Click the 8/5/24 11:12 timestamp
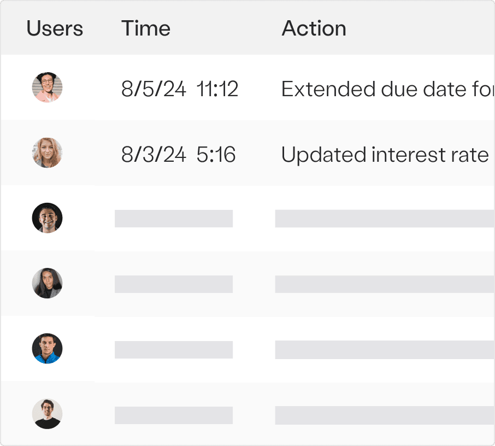This screenshot has width=495, height=446. tap(180, 89)
